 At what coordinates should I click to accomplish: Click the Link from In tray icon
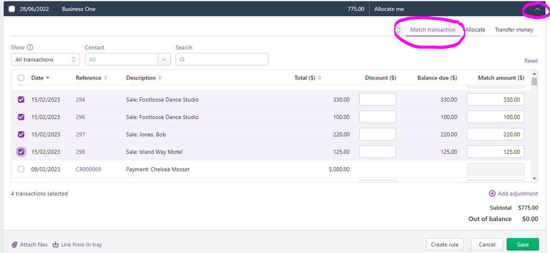pyautogui.click(x=56, y=245)
